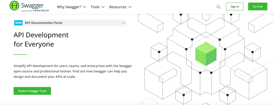Click the Swagger green logo icon

[x=15, y=6]
